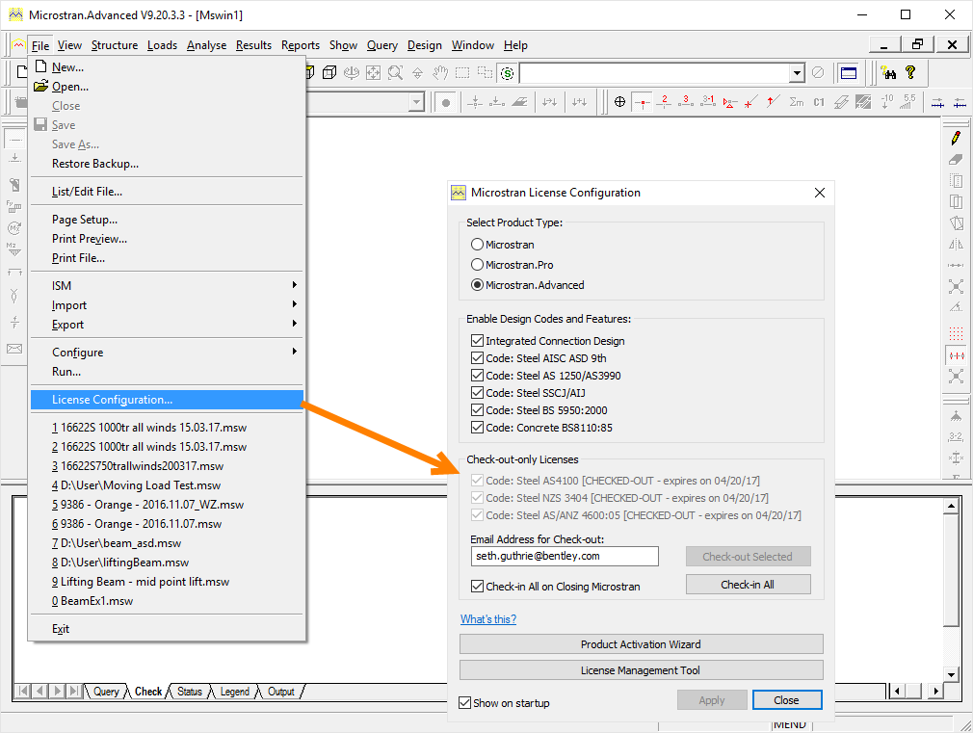Image resolution: width=973 pixels, height=733 pixels.
Task: Click the Email Address for Check-out field
Action: click(565, 556)
